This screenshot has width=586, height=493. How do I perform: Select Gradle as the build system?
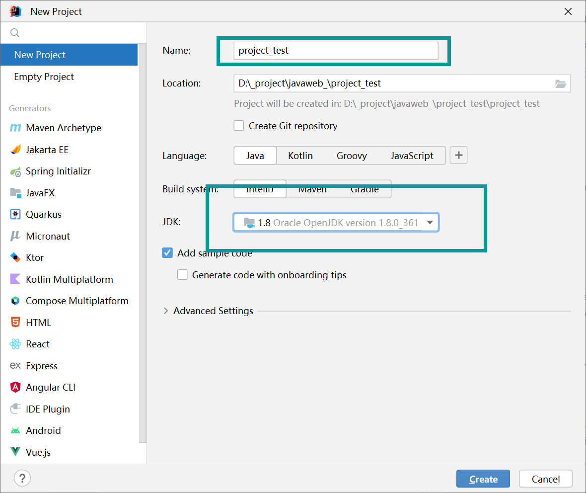pos(365,189)
